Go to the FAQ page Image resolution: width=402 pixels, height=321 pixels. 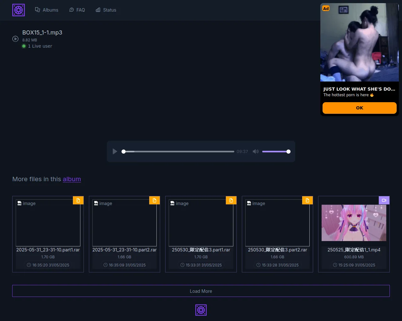(77, 10)
